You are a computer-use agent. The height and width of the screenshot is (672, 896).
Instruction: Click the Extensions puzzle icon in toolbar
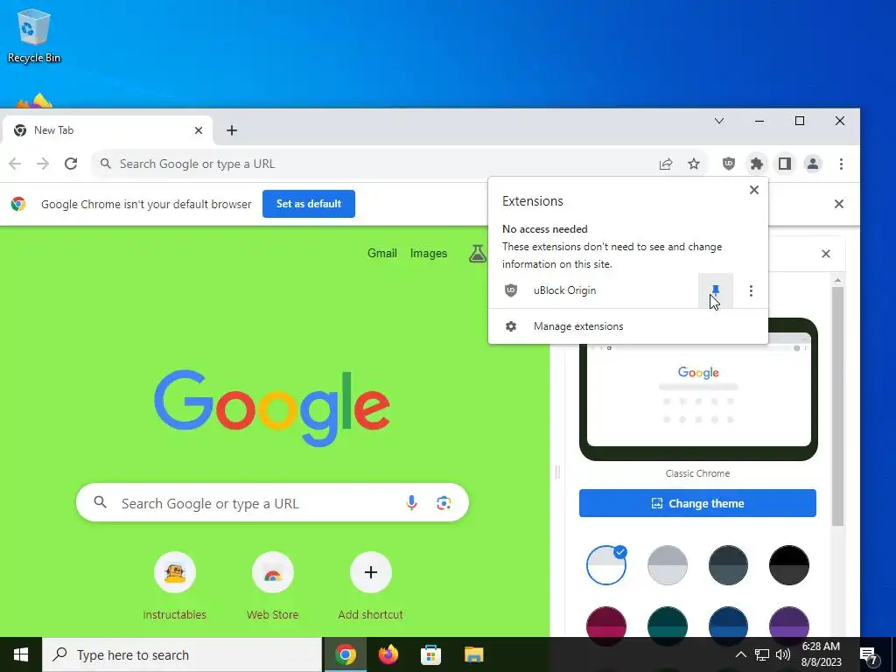click(757, 164)
